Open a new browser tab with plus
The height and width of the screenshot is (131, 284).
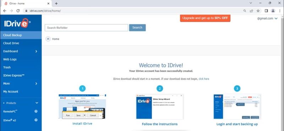tap(56, 4)
